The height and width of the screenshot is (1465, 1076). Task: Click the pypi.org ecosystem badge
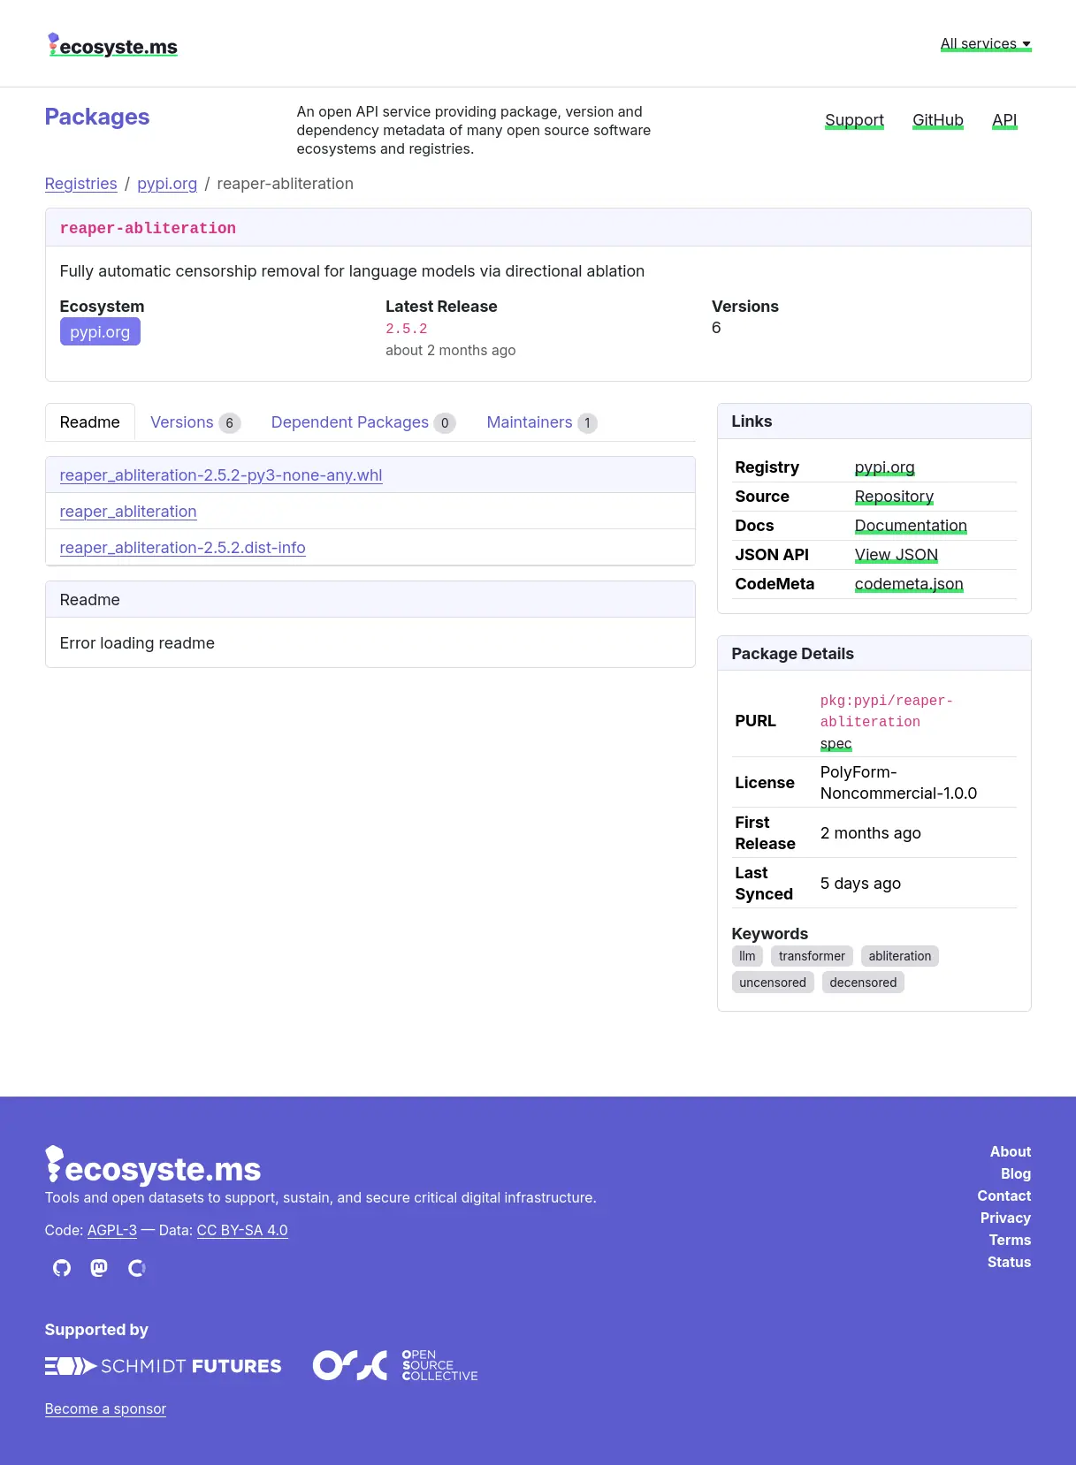[x=100, y=332]
